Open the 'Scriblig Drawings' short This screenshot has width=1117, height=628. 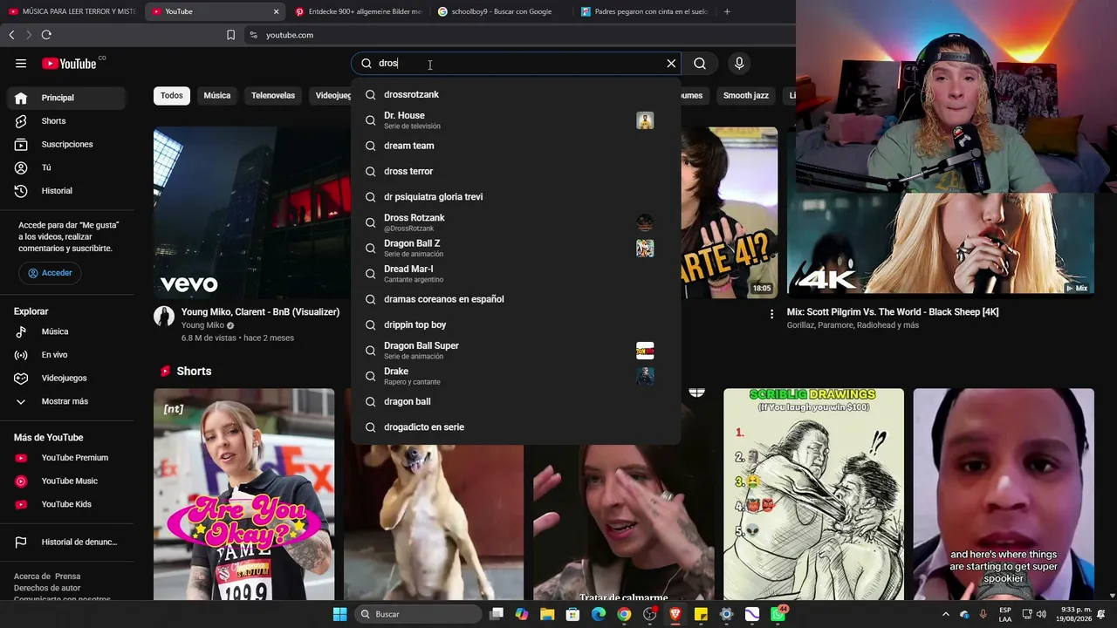pyautogui.click(x=813, y=494)
